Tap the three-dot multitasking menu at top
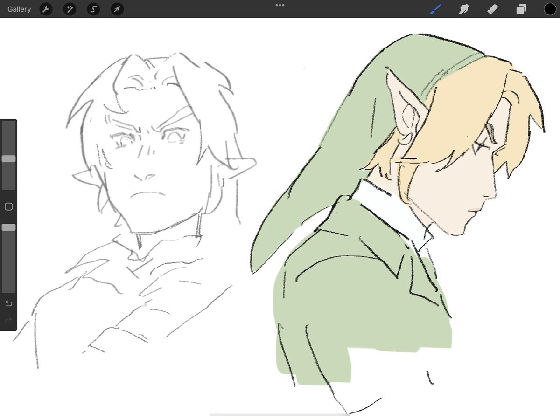560x419 pixels. pyautogui.click(x=280, y=5)
